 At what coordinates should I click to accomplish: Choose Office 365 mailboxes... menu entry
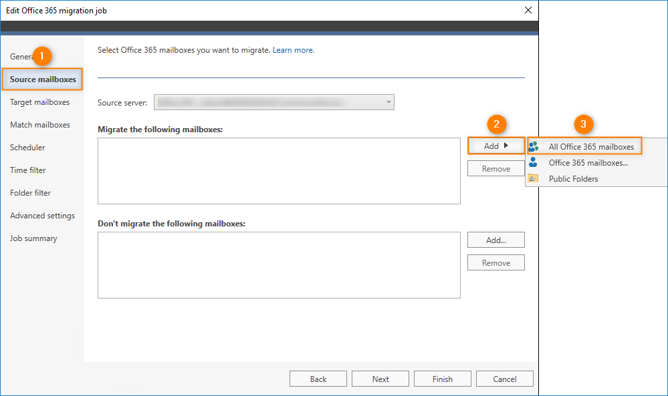(588, 163)
